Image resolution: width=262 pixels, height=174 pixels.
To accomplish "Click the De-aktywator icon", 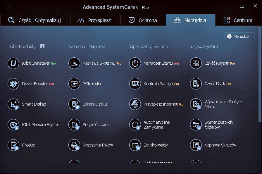I will pos(135,145).
